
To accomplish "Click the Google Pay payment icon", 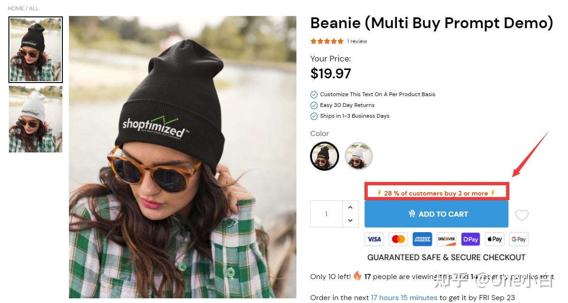I will click(518, 239).
